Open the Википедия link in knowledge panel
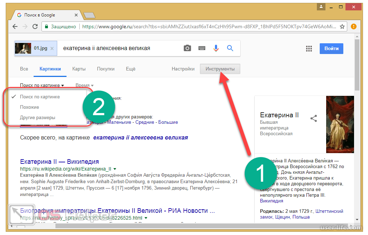368x235 pixels. pos(271,201)
